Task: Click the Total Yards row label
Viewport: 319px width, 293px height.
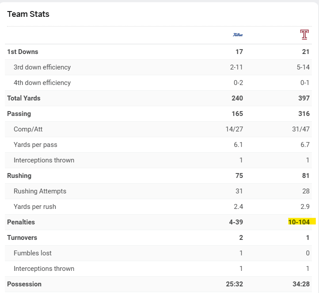Action: (23, 98)
